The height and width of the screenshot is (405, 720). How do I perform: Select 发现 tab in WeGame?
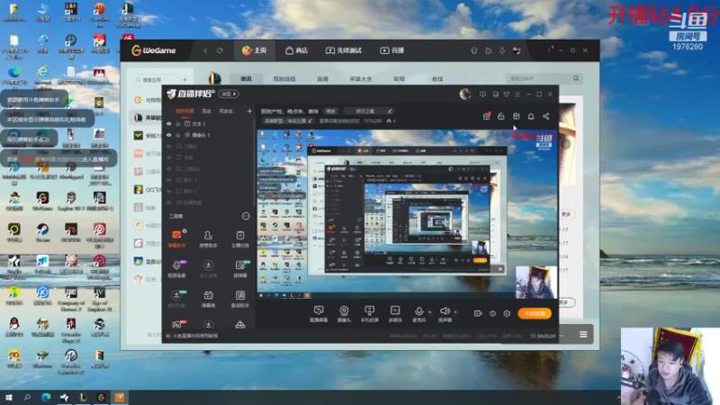(399, 79)
